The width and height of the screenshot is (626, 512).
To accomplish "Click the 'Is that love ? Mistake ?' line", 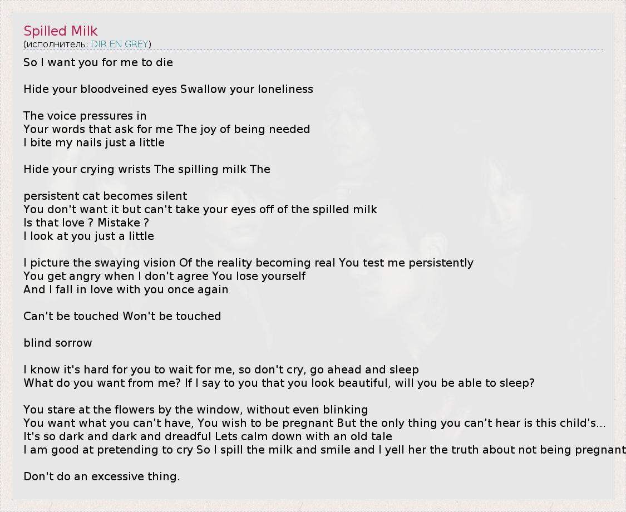I will click(86, 223).
